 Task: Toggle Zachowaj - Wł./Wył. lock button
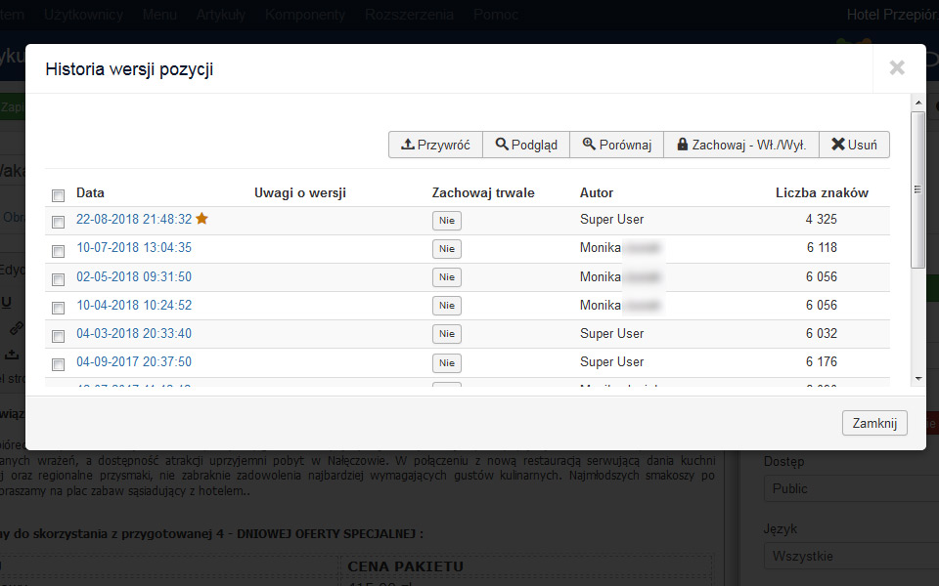pyautogui.click(x=741, y=145)
